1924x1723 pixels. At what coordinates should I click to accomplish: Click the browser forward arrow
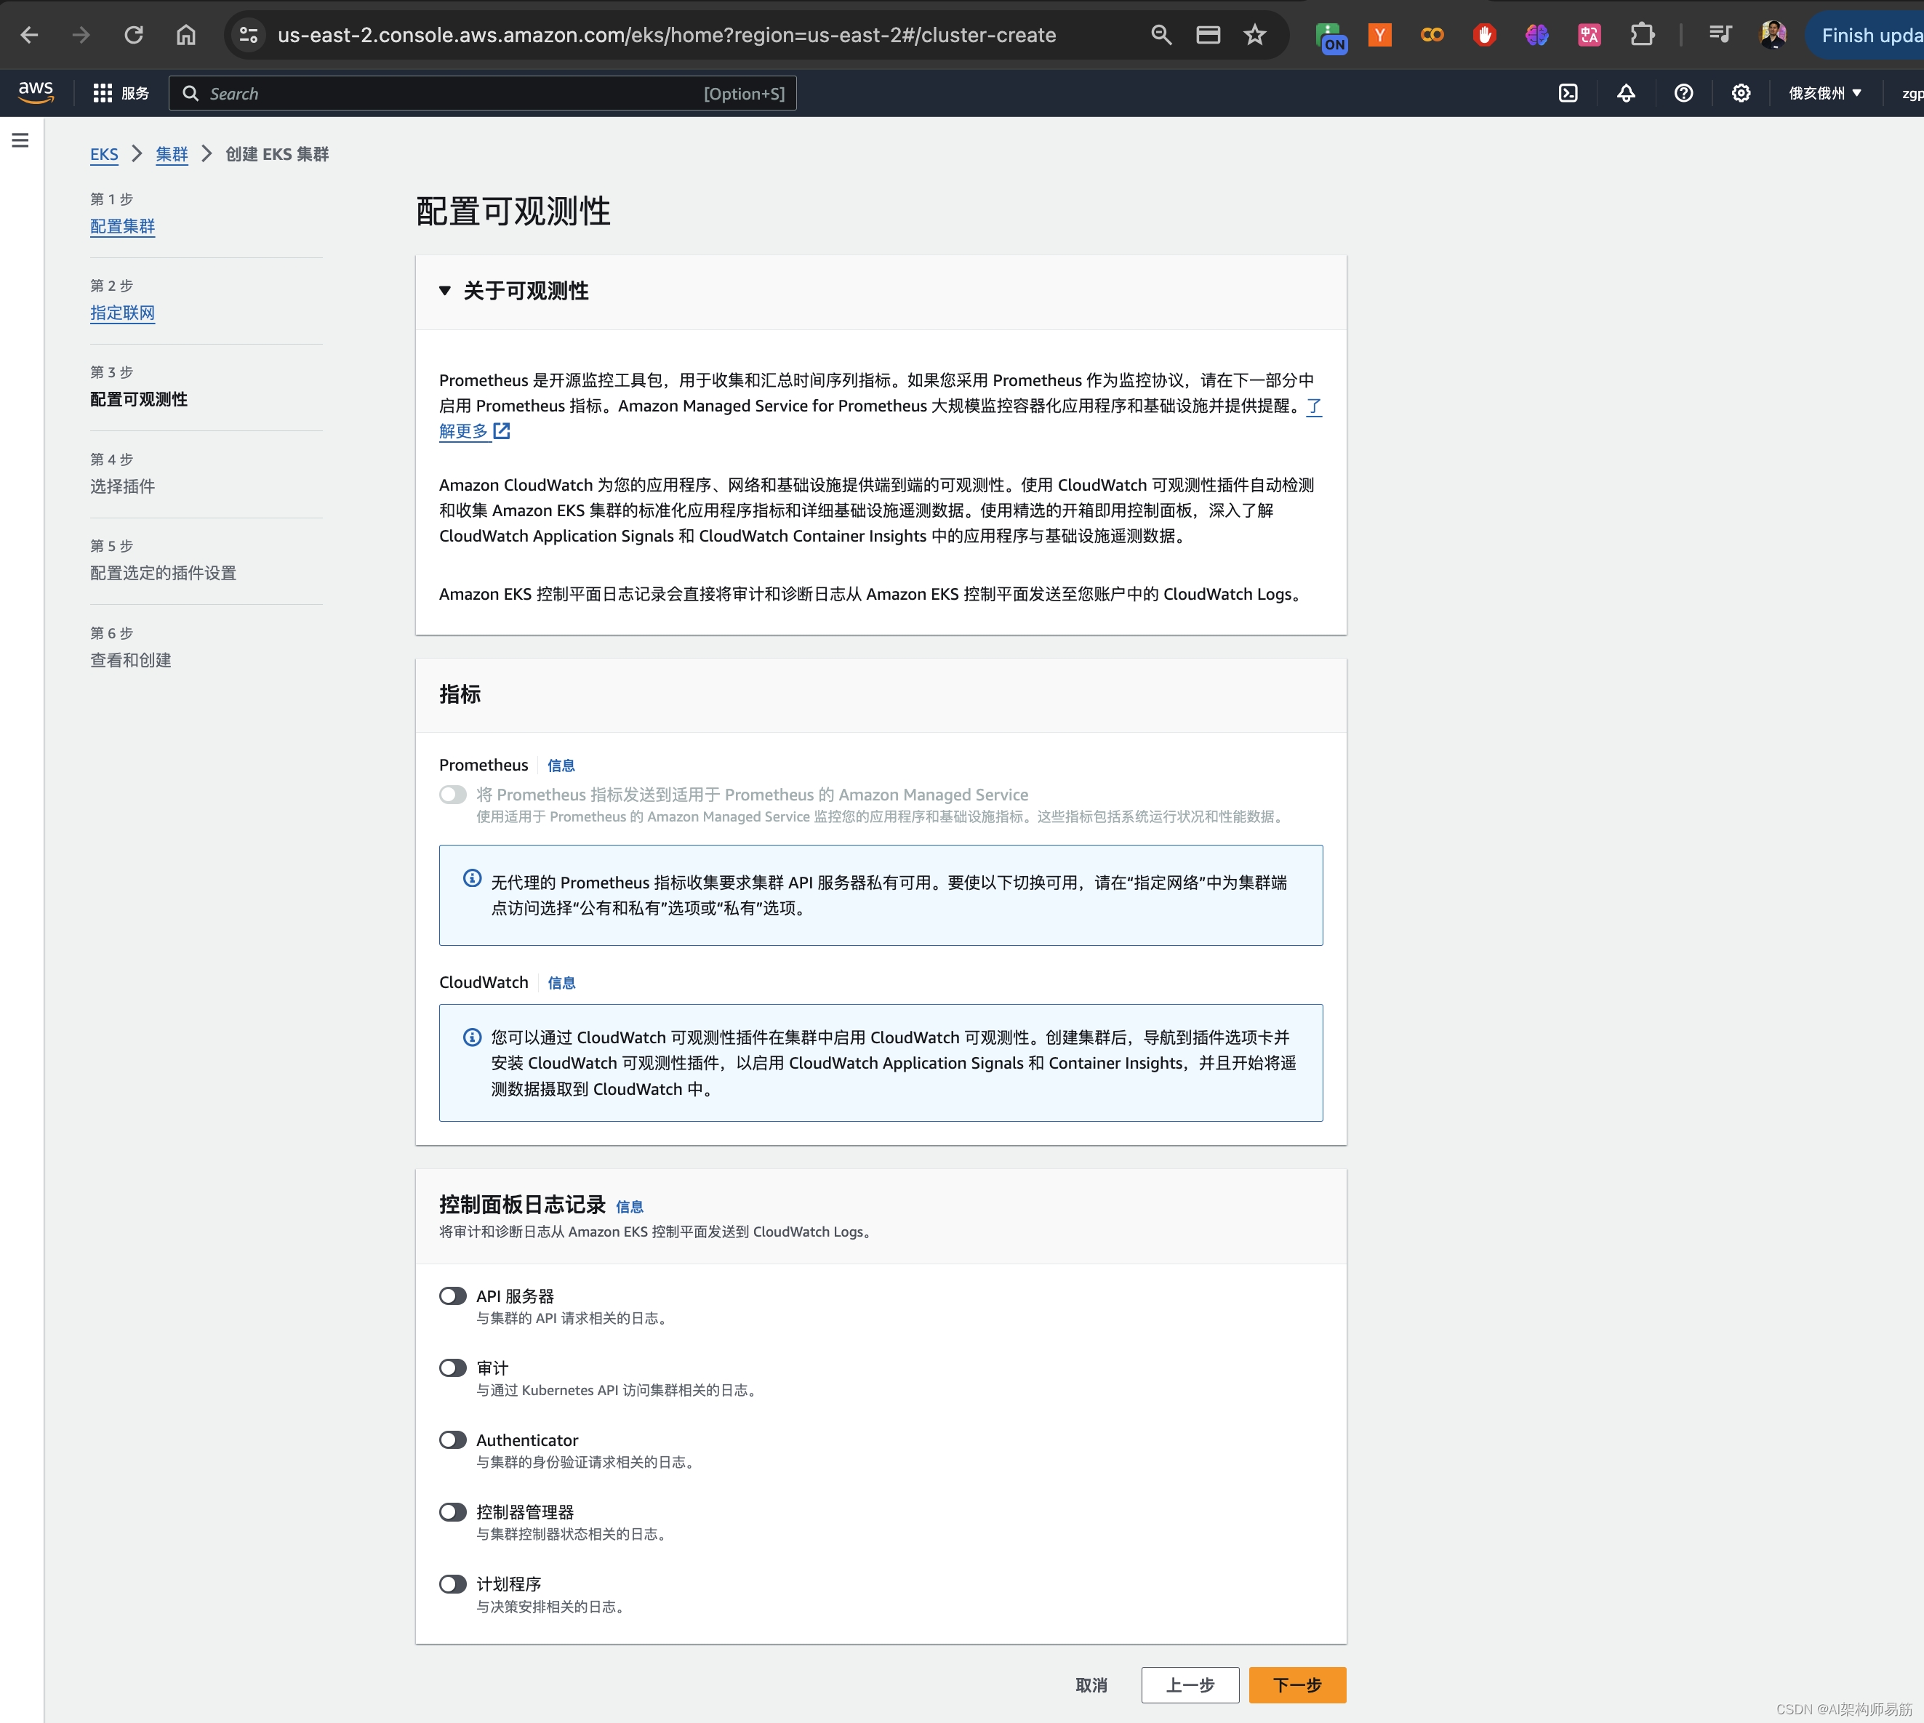(x=81, y=35)
